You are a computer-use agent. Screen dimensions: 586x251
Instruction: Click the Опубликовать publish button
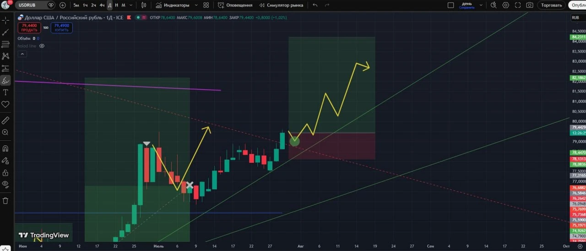coord(578,5)
